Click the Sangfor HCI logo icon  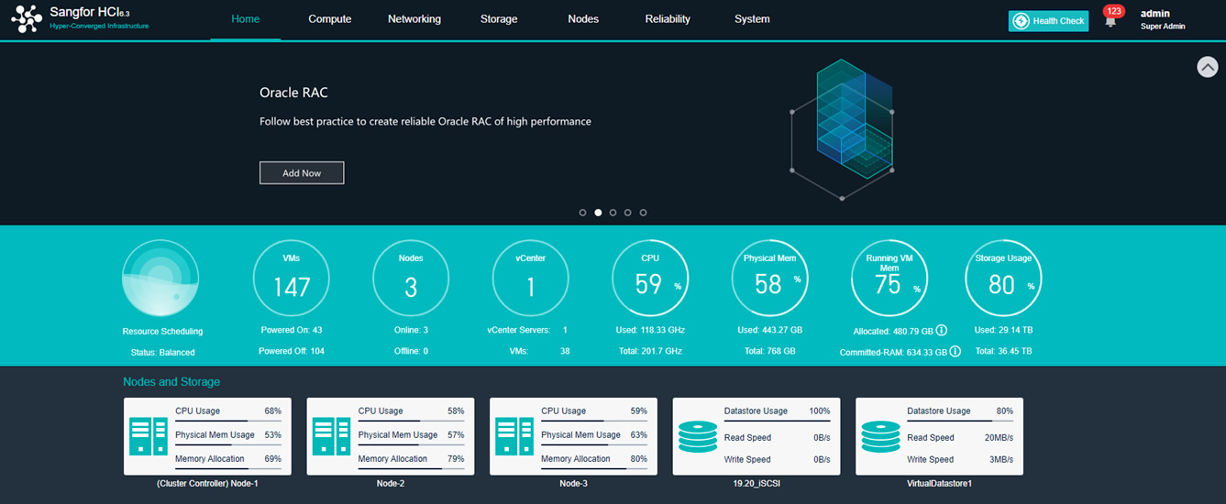pos(27,19)
